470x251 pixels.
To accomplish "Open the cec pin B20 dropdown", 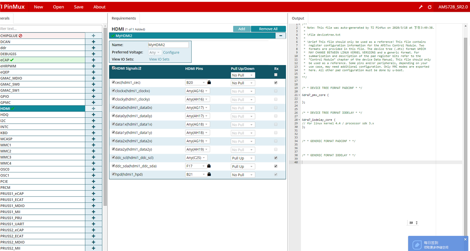I will (196, 82).
